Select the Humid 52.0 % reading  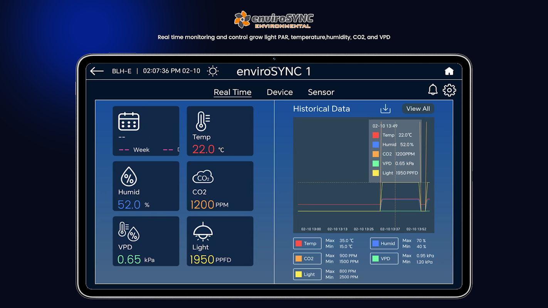click(x=134, y=204)
